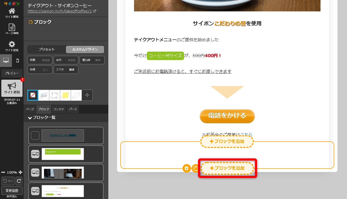The height and width of the screenshot is (199, 347).
Task: Open the 背景 setting dropdown
Action: click(x=40, y=60)
